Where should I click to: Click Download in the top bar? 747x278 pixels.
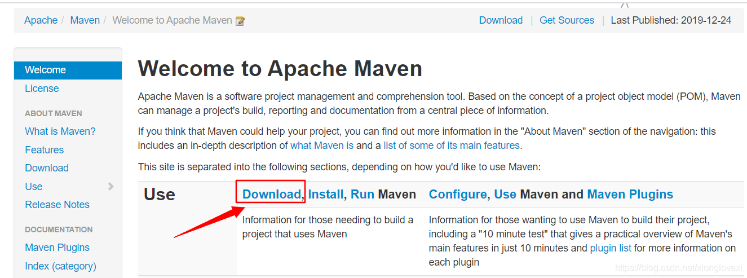click(501, 20)
